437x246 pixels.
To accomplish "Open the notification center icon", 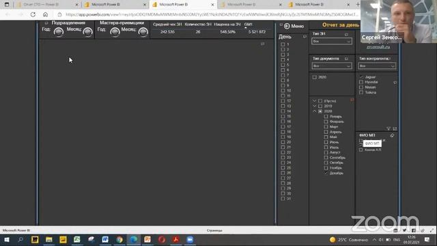I will pyautogui.click(x=427, y=240).
